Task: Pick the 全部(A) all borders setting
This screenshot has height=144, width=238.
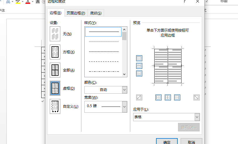Action: click(x=55, y=70)
